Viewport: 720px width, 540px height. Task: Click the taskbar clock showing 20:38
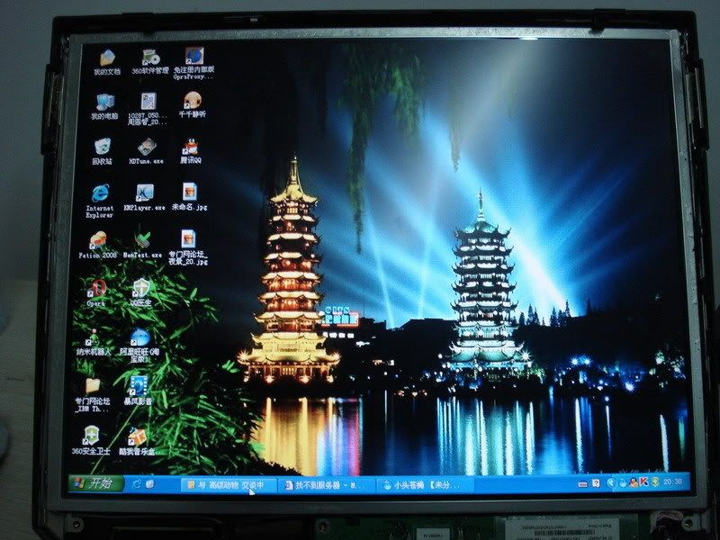point(670,483)
